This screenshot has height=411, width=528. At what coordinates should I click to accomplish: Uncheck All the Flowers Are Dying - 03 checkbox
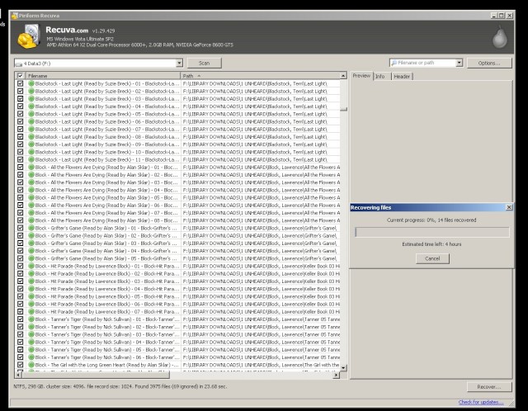click(x=20, y=182)
